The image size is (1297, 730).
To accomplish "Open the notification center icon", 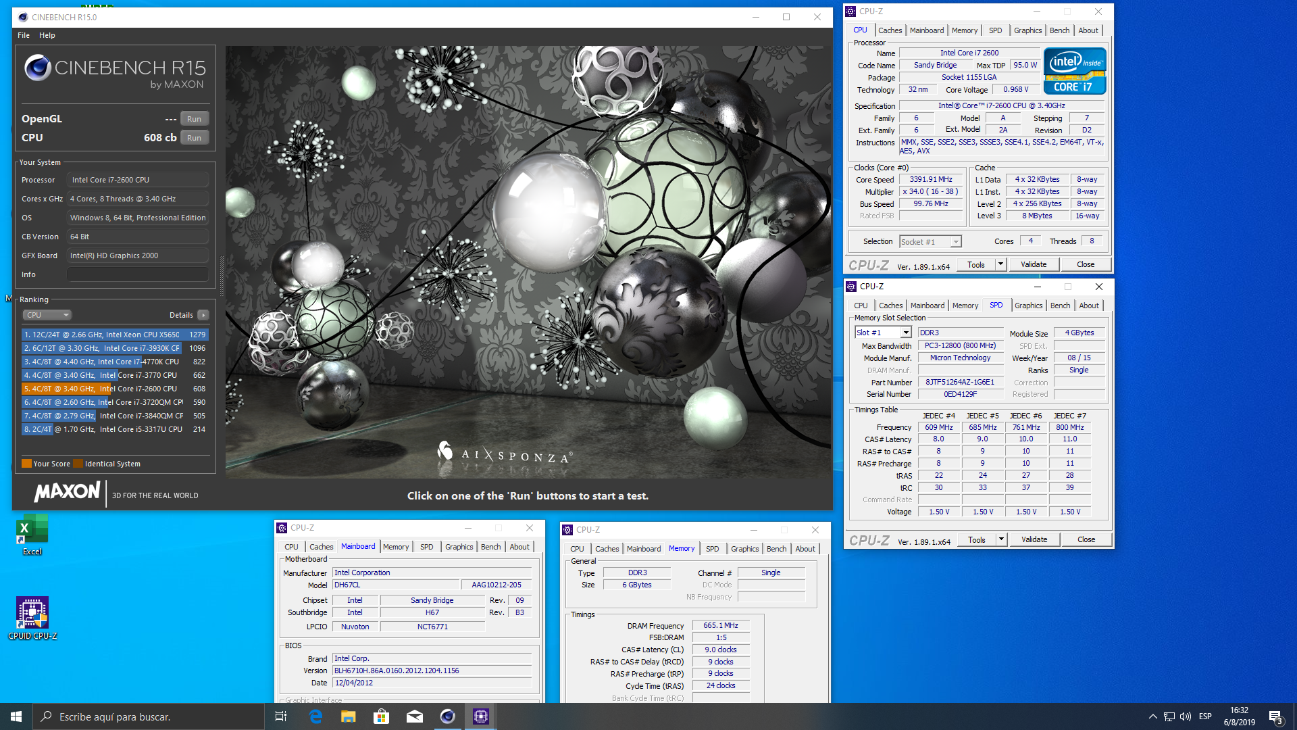I will click(1275, 717).
